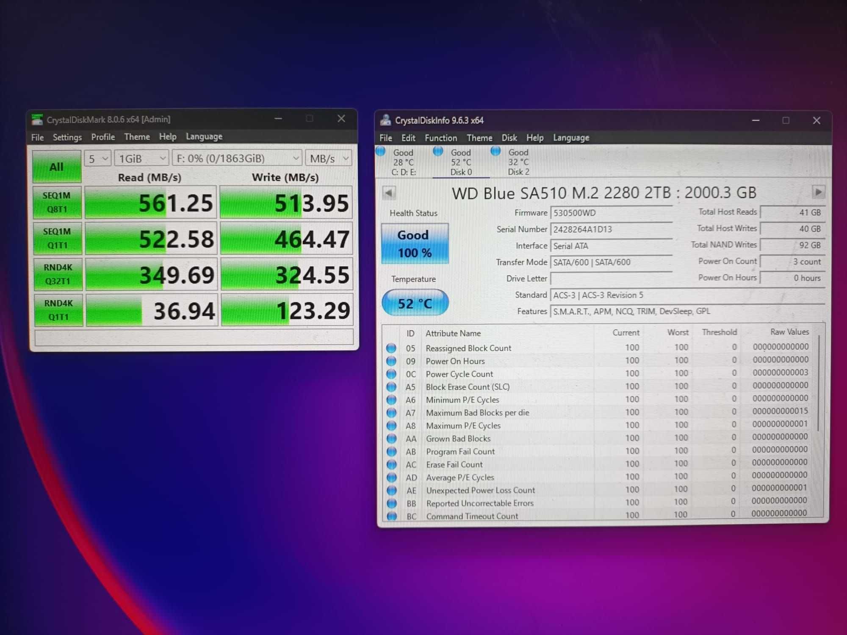This screenshot has width=847, height=635.
Task: Click the Attribute Name column header
Action: 453,334
